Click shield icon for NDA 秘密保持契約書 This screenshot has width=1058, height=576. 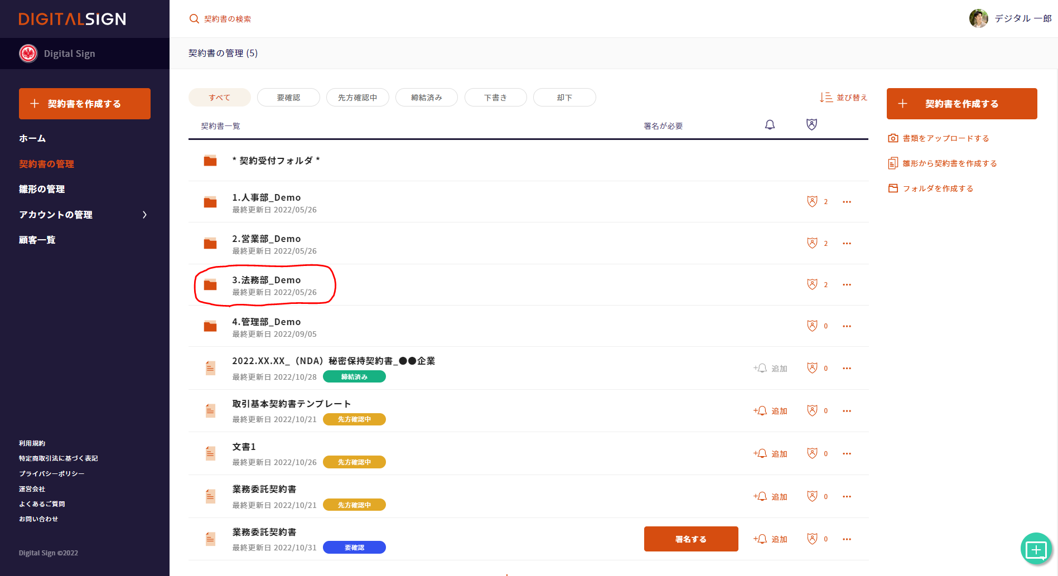click(x=812, y=368)
